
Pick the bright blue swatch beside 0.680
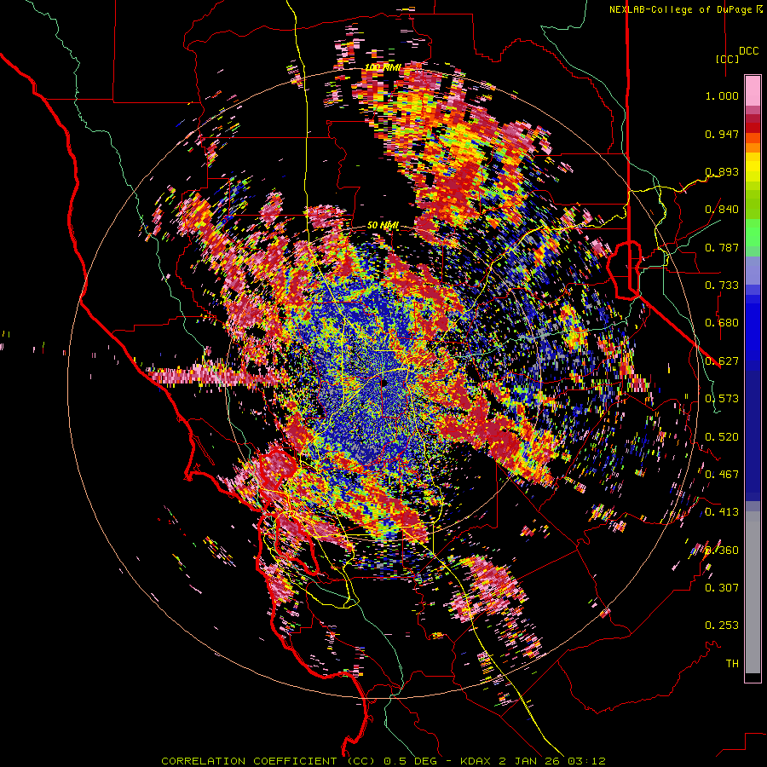tap(753, 326)
